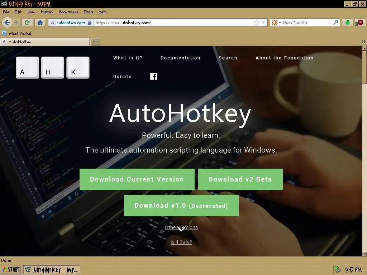Open the Bookmarks menu
The width and height of the screenshot is (367, 275).
click(68, 12)
